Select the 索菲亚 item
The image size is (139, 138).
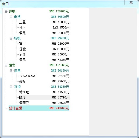click(x=44, y=103)
